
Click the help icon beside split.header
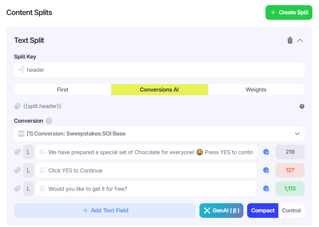(302, 106)
